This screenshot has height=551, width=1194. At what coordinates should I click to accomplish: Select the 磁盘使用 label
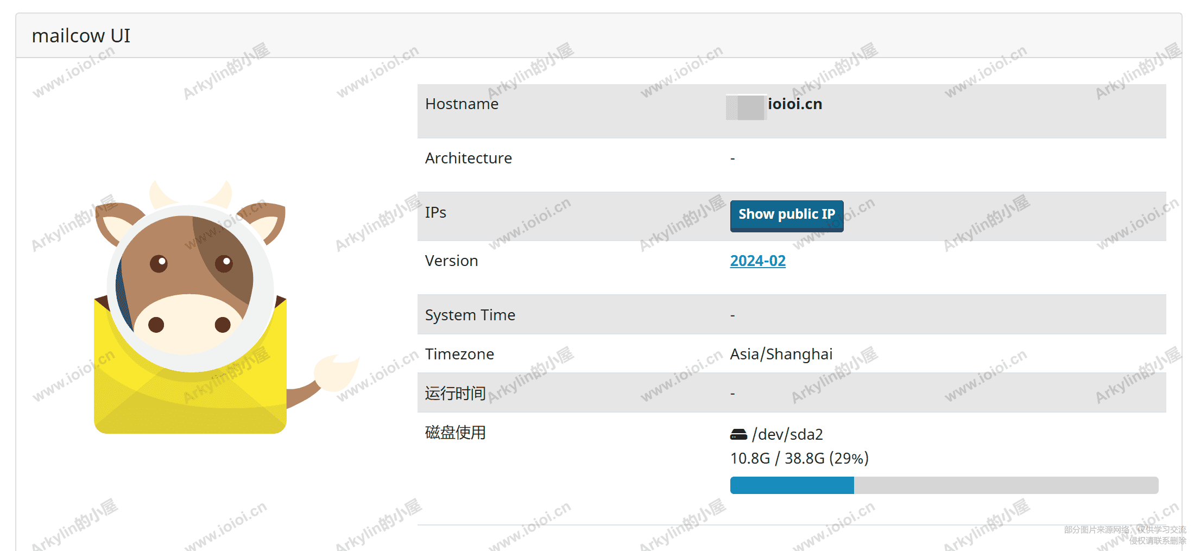(455, 433)
